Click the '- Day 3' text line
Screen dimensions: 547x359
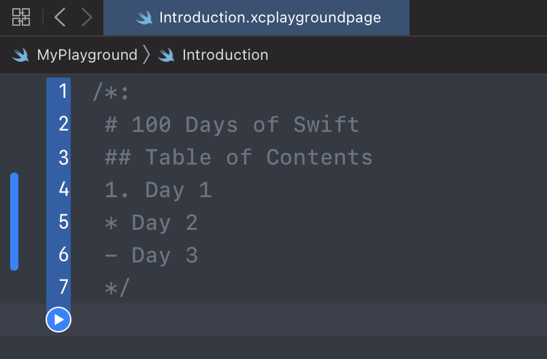[152, 255]
